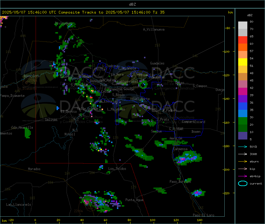Screen dimensions: 265x224
Task: Click the CompantEscard map label
Action: 193,122
